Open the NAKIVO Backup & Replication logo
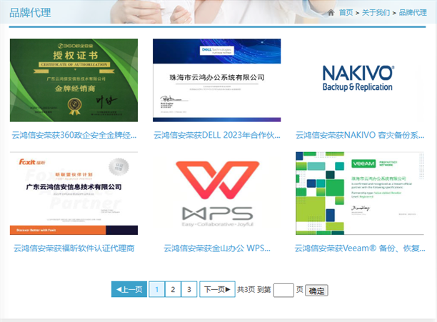The image size is (437, 322). tap(358, 79)
